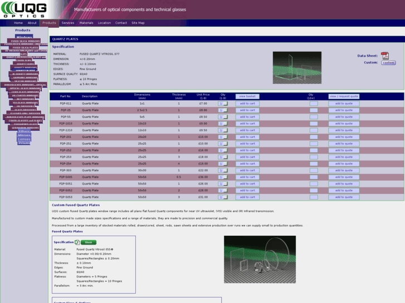Add FQP-201 to quote
This screenshot has height=303, width=405.
coord(344,137)
